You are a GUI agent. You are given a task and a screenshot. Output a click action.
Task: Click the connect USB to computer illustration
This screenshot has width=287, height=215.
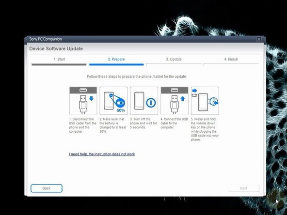pyautogui.click(x=175, y=101)
